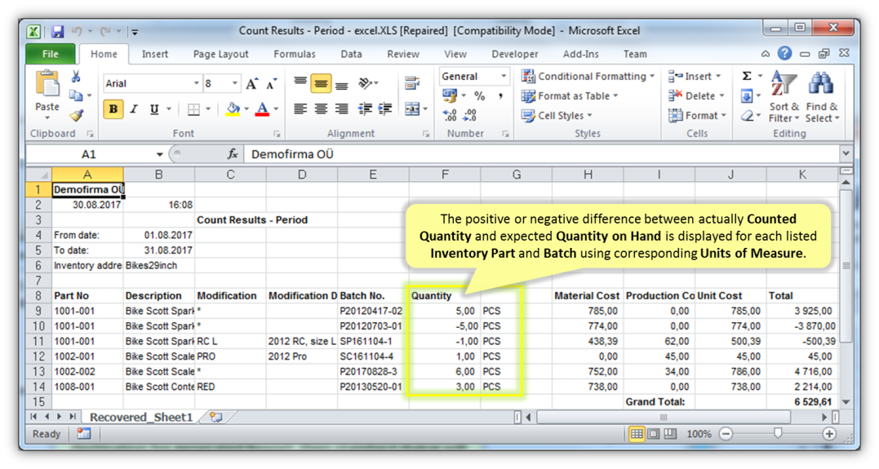Image resolution: width=879 pixels, height=469 pixels.
Task: Click the Paste clipboard icon
Action: 47,85
